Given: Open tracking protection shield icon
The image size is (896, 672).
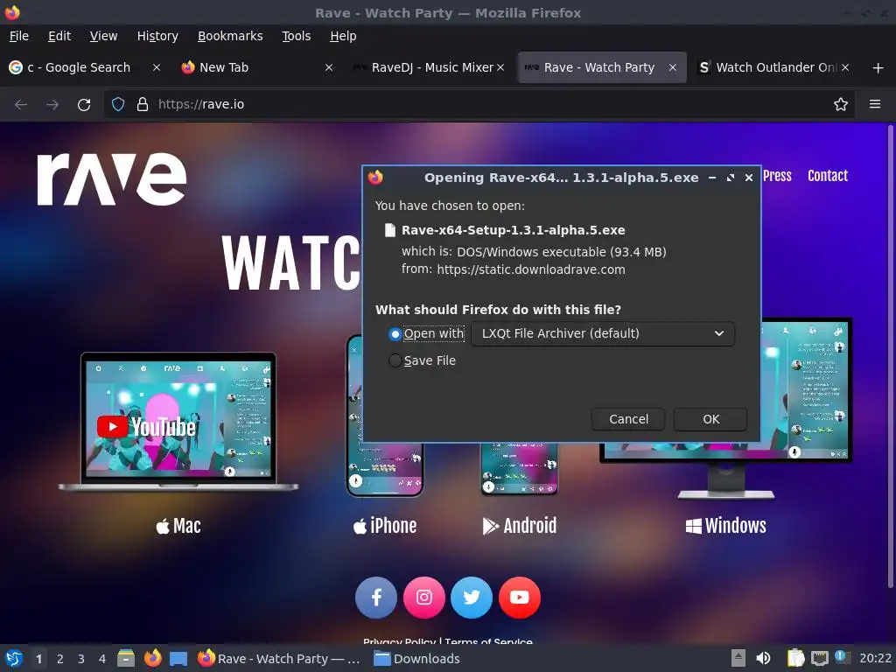Looking at the screenshot, I should coord(118,104).
